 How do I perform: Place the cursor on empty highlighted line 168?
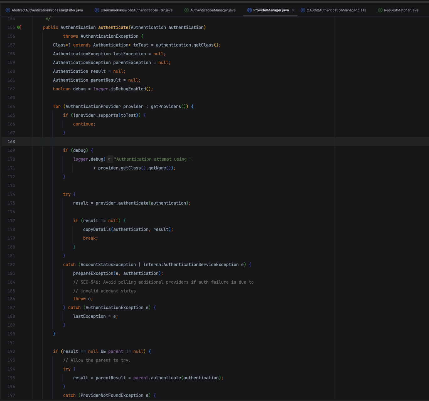[157, 142]
